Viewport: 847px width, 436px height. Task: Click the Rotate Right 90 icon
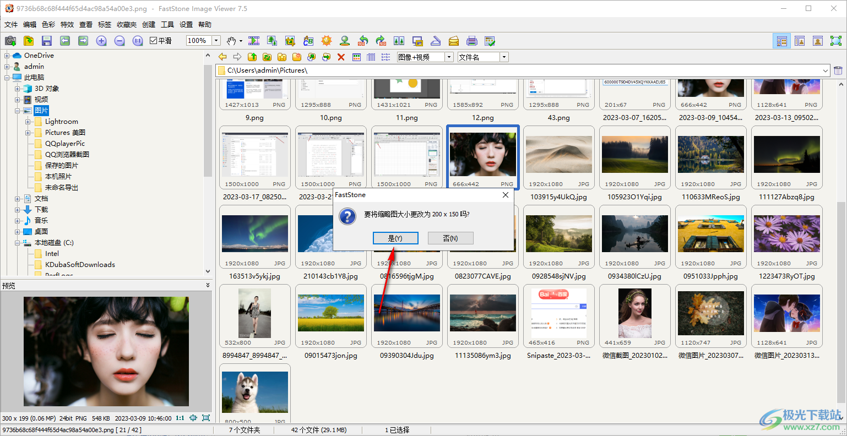381,41
